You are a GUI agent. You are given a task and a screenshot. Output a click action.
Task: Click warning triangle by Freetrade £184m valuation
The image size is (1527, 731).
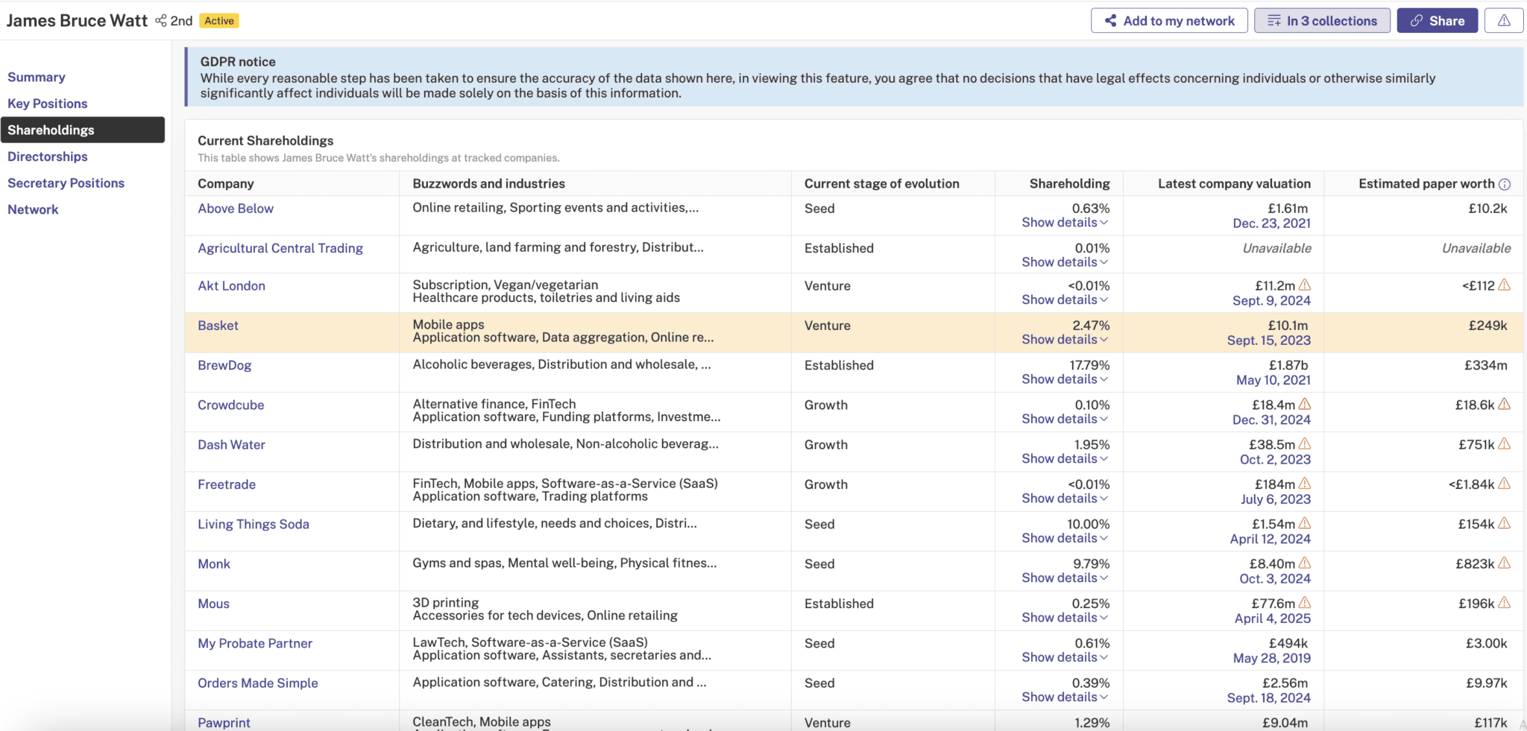1305,483
